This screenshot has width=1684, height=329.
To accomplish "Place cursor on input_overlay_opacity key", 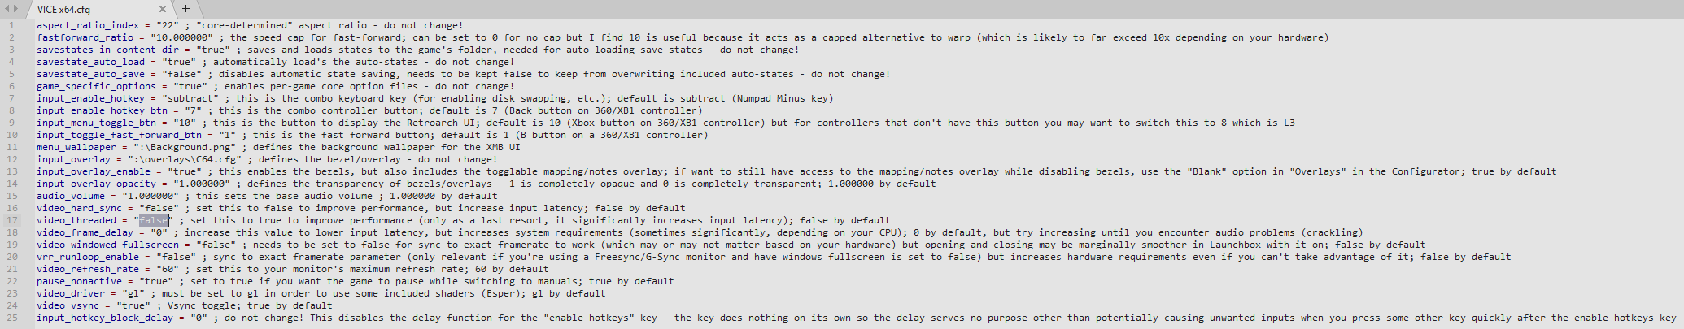I will [96, 184].
